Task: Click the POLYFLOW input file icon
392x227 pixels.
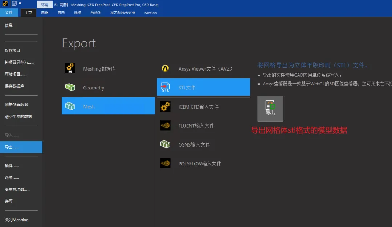Action: (165, 163)
